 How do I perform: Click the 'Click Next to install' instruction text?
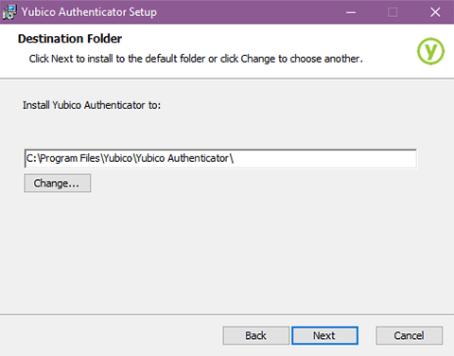(196, 59)
